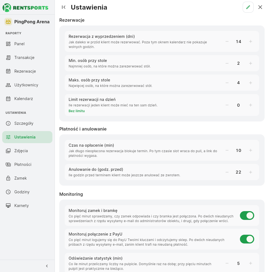The height and width of the screenshot is (272, 269).
Task: Click the Szczegóły info icon
Action: click(x=8, y=123)
